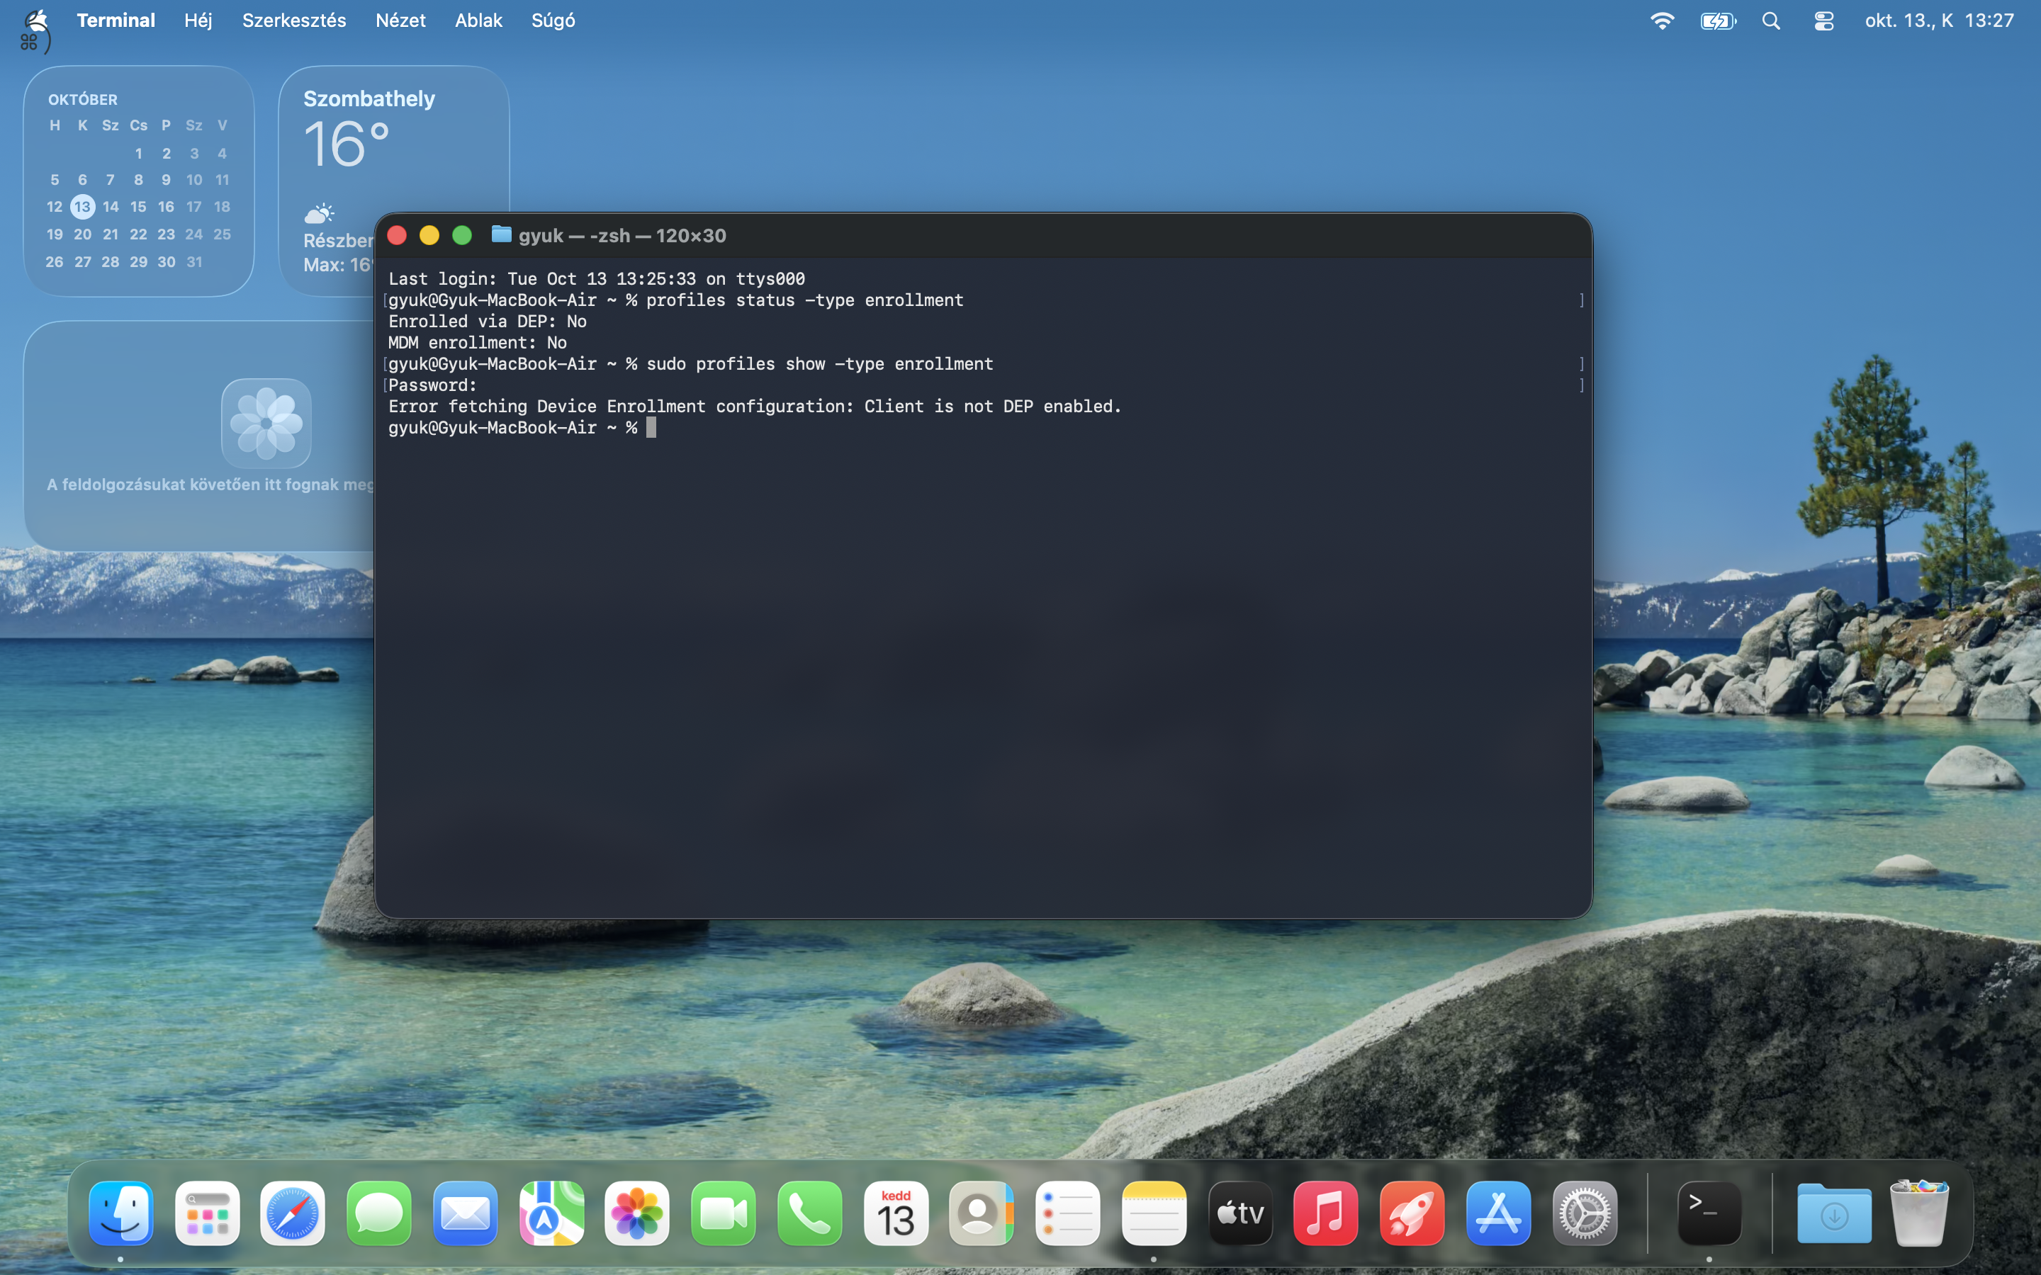Select day 13 in calendar widget
Image resolution: width=2041 pixels, height=1275 pixels.
point(81,207)
